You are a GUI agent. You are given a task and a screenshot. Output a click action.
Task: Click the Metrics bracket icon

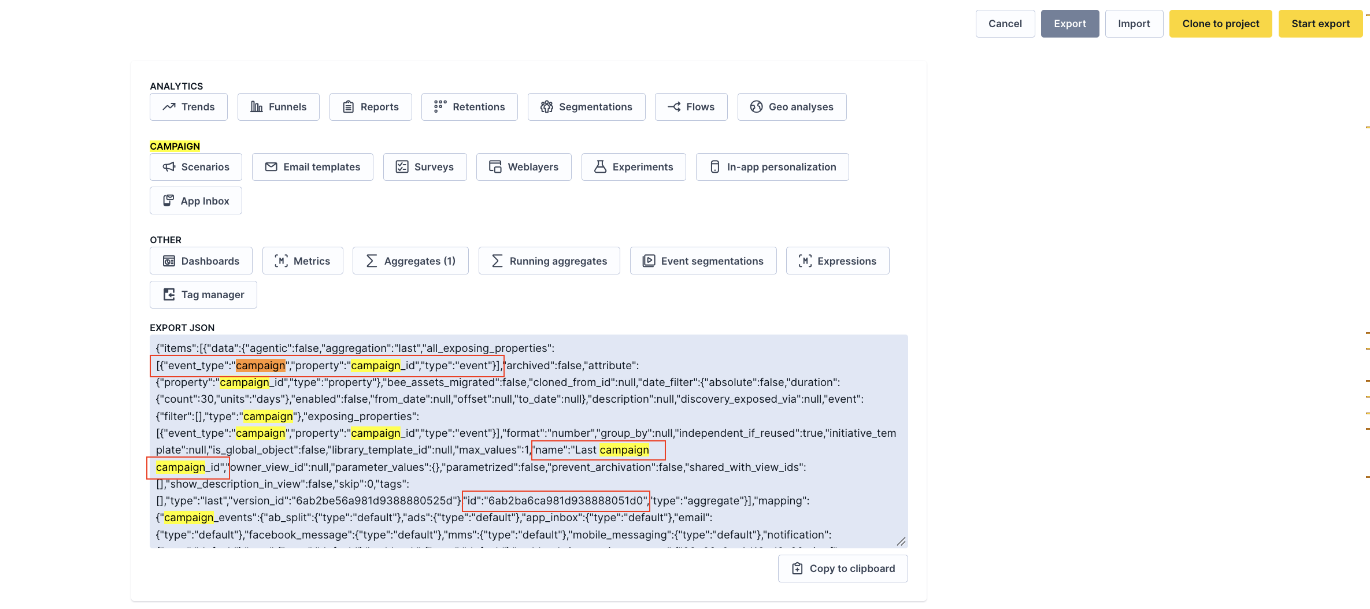281,261
